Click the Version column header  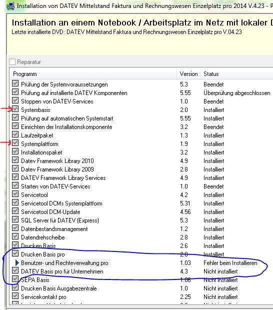coord(188,74)
